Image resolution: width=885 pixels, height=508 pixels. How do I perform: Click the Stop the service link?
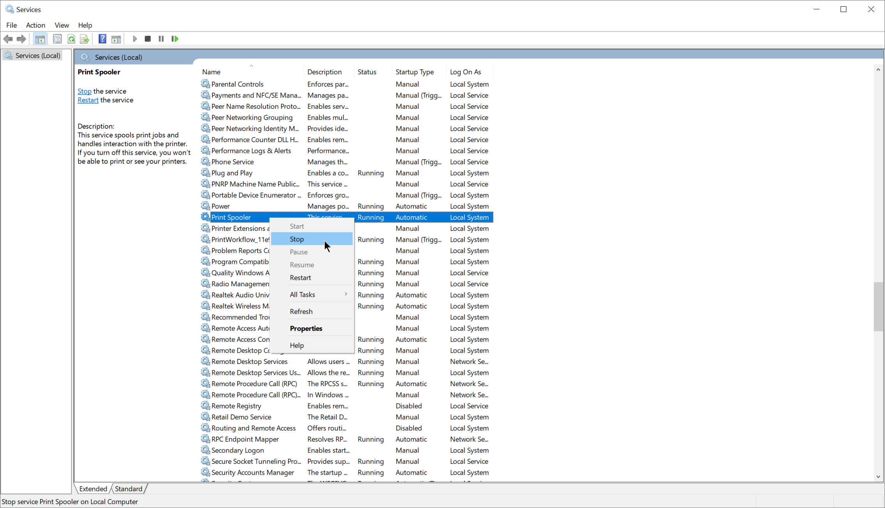coord(84,91)
